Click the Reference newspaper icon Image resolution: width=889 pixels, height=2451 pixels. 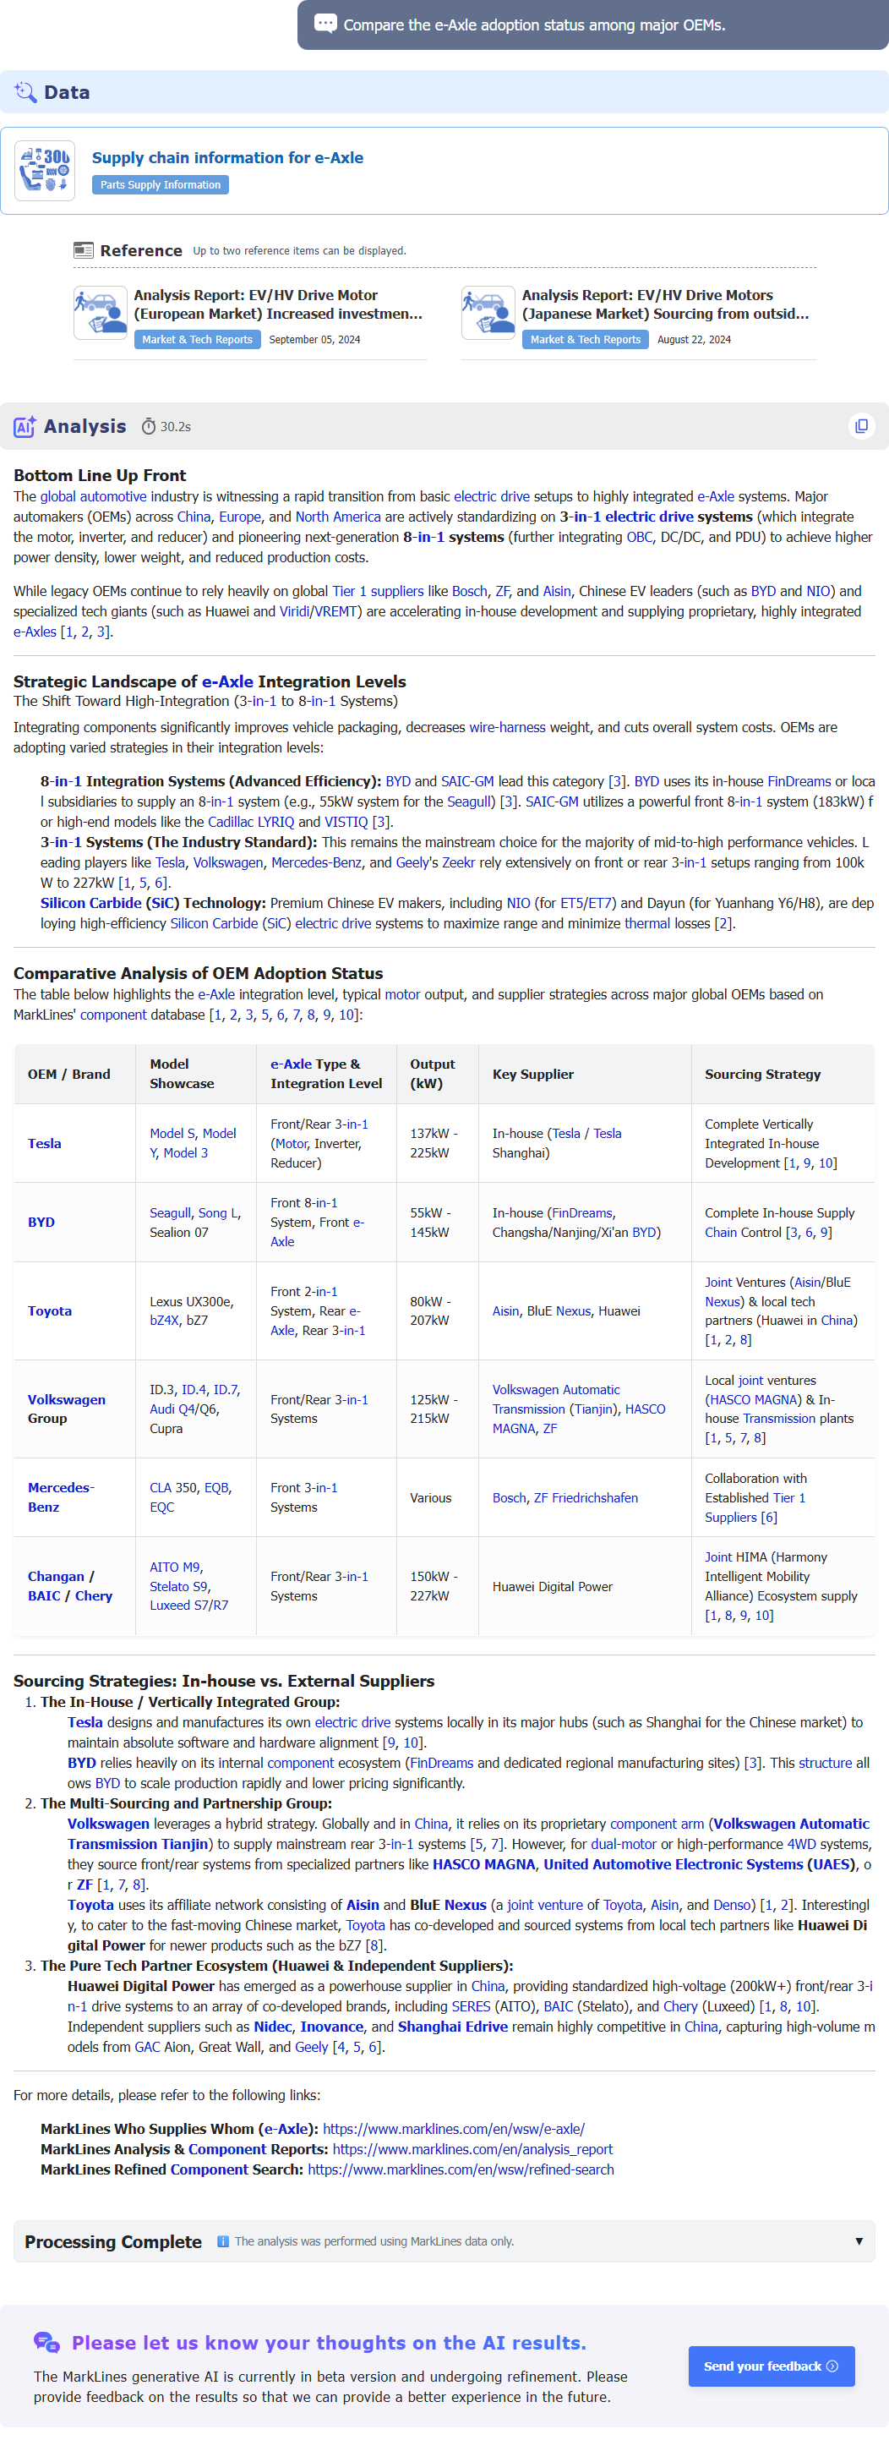[x=84, y=250]
